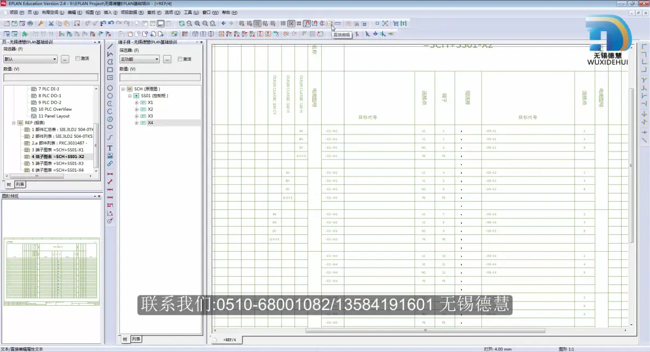
Task: Open the 主功能 filter dropdown
Action: pos(139,59)
